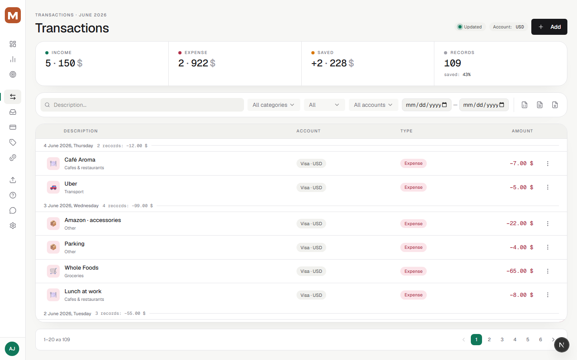Click the document text export icon
Screen dimensions: 577x360
tap(540, 105)
